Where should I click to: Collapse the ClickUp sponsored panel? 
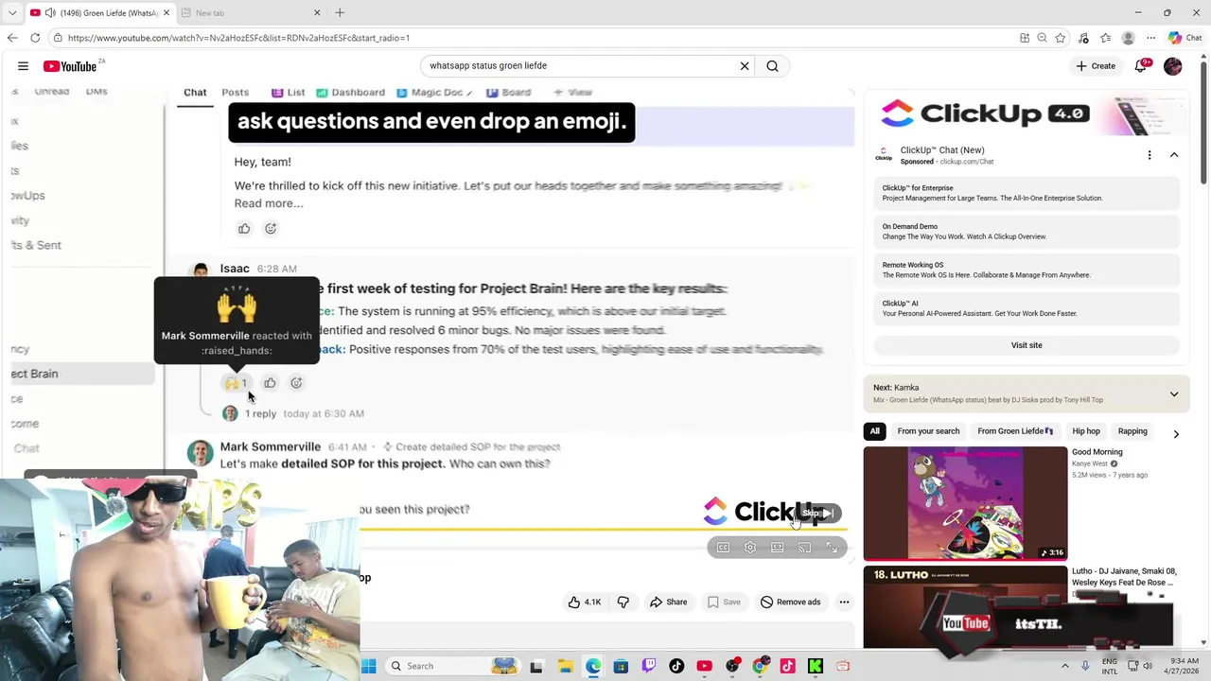1174,155
